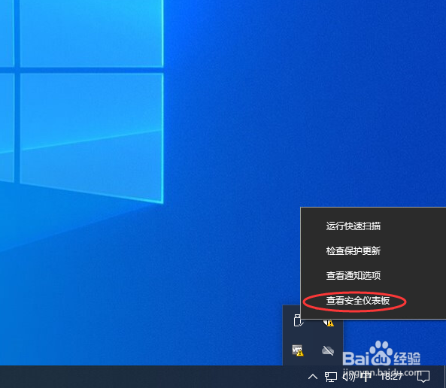Image resolution: width=446 pixels, height=388 pixels.
Task: Click the safely remove USB device icon
Action: 298,320
